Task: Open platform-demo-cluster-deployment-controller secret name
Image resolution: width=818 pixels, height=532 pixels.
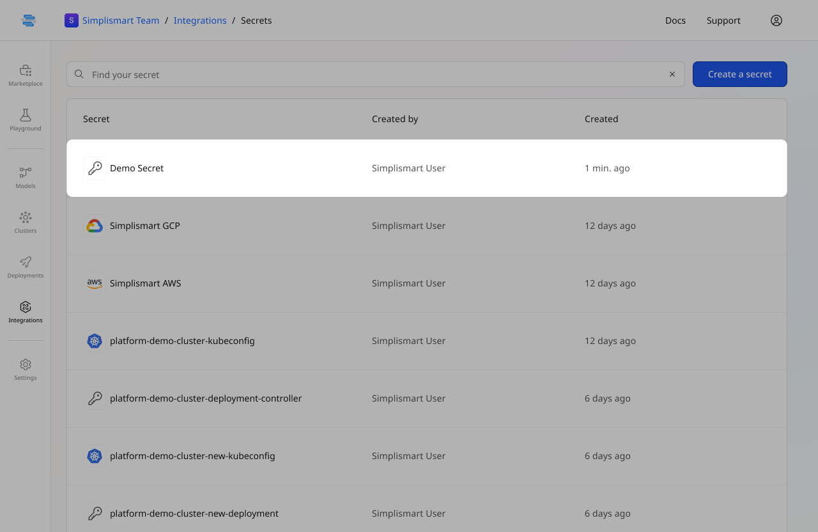Action: 206,398
